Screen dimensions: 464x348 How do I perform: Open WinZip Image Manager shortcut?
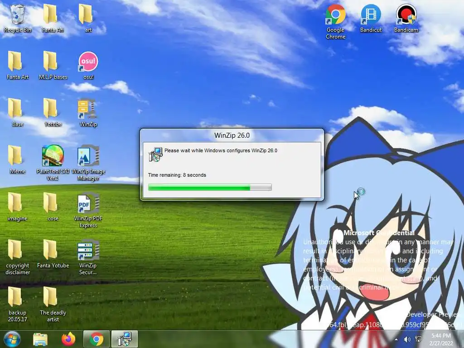(x=88, y=163)
